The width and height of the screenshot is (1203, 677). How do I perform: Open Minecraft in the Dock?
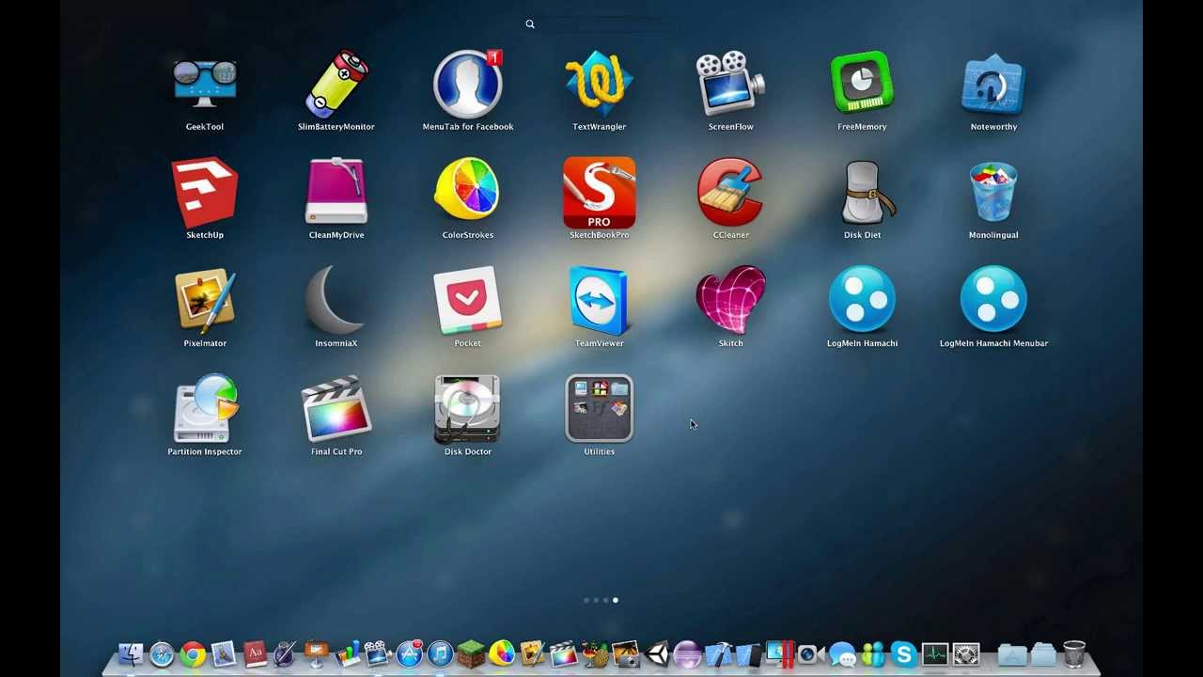(x=471, y=653)
